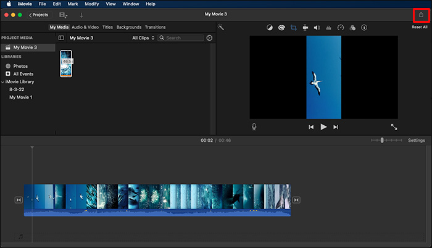
Task: Toggle the libraries sidebar panel
Action: click(x=61, y=38)
